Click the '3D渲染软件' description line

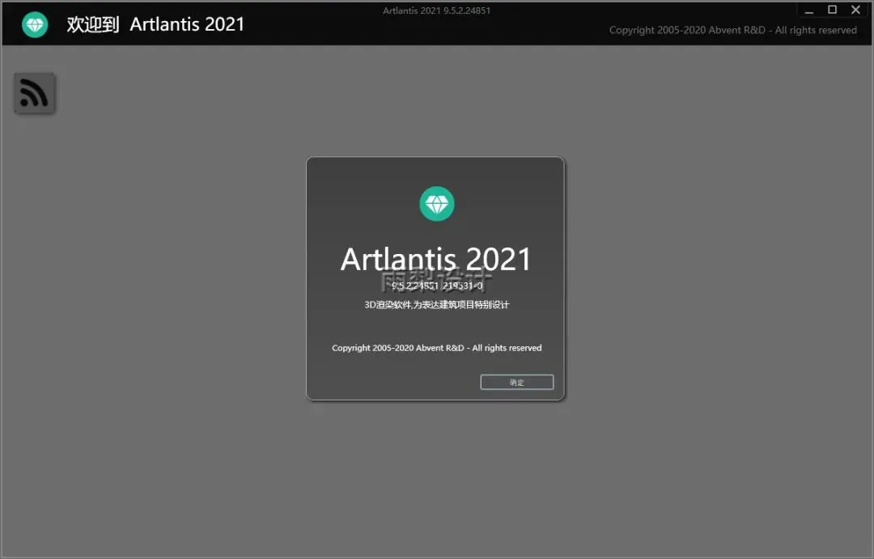[x=436, y=304]
